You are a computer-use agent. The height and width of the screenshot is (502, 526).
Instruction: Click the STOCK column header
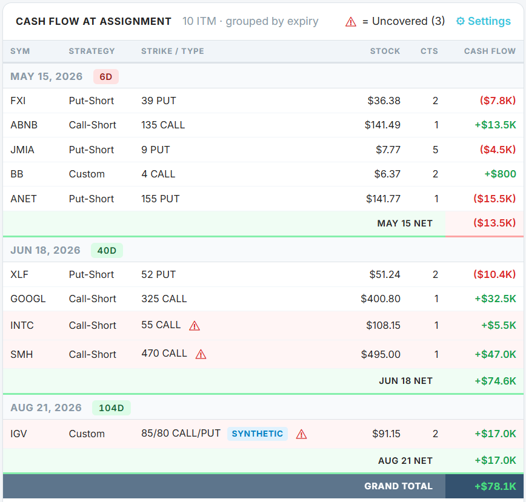(x=385, y=51)
